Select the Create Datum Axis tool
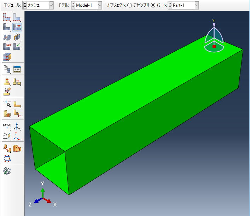Screen dimensions: 250x216 (17, 127)
